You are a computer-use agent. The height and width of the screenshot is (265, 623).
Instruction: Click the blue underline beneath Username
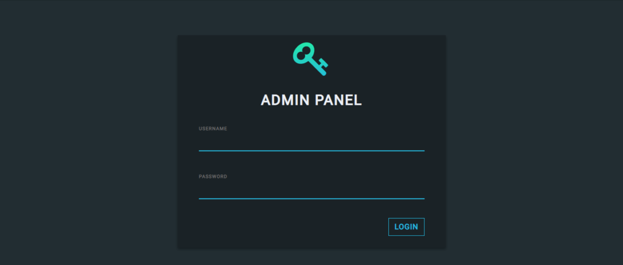click(311, 151)
